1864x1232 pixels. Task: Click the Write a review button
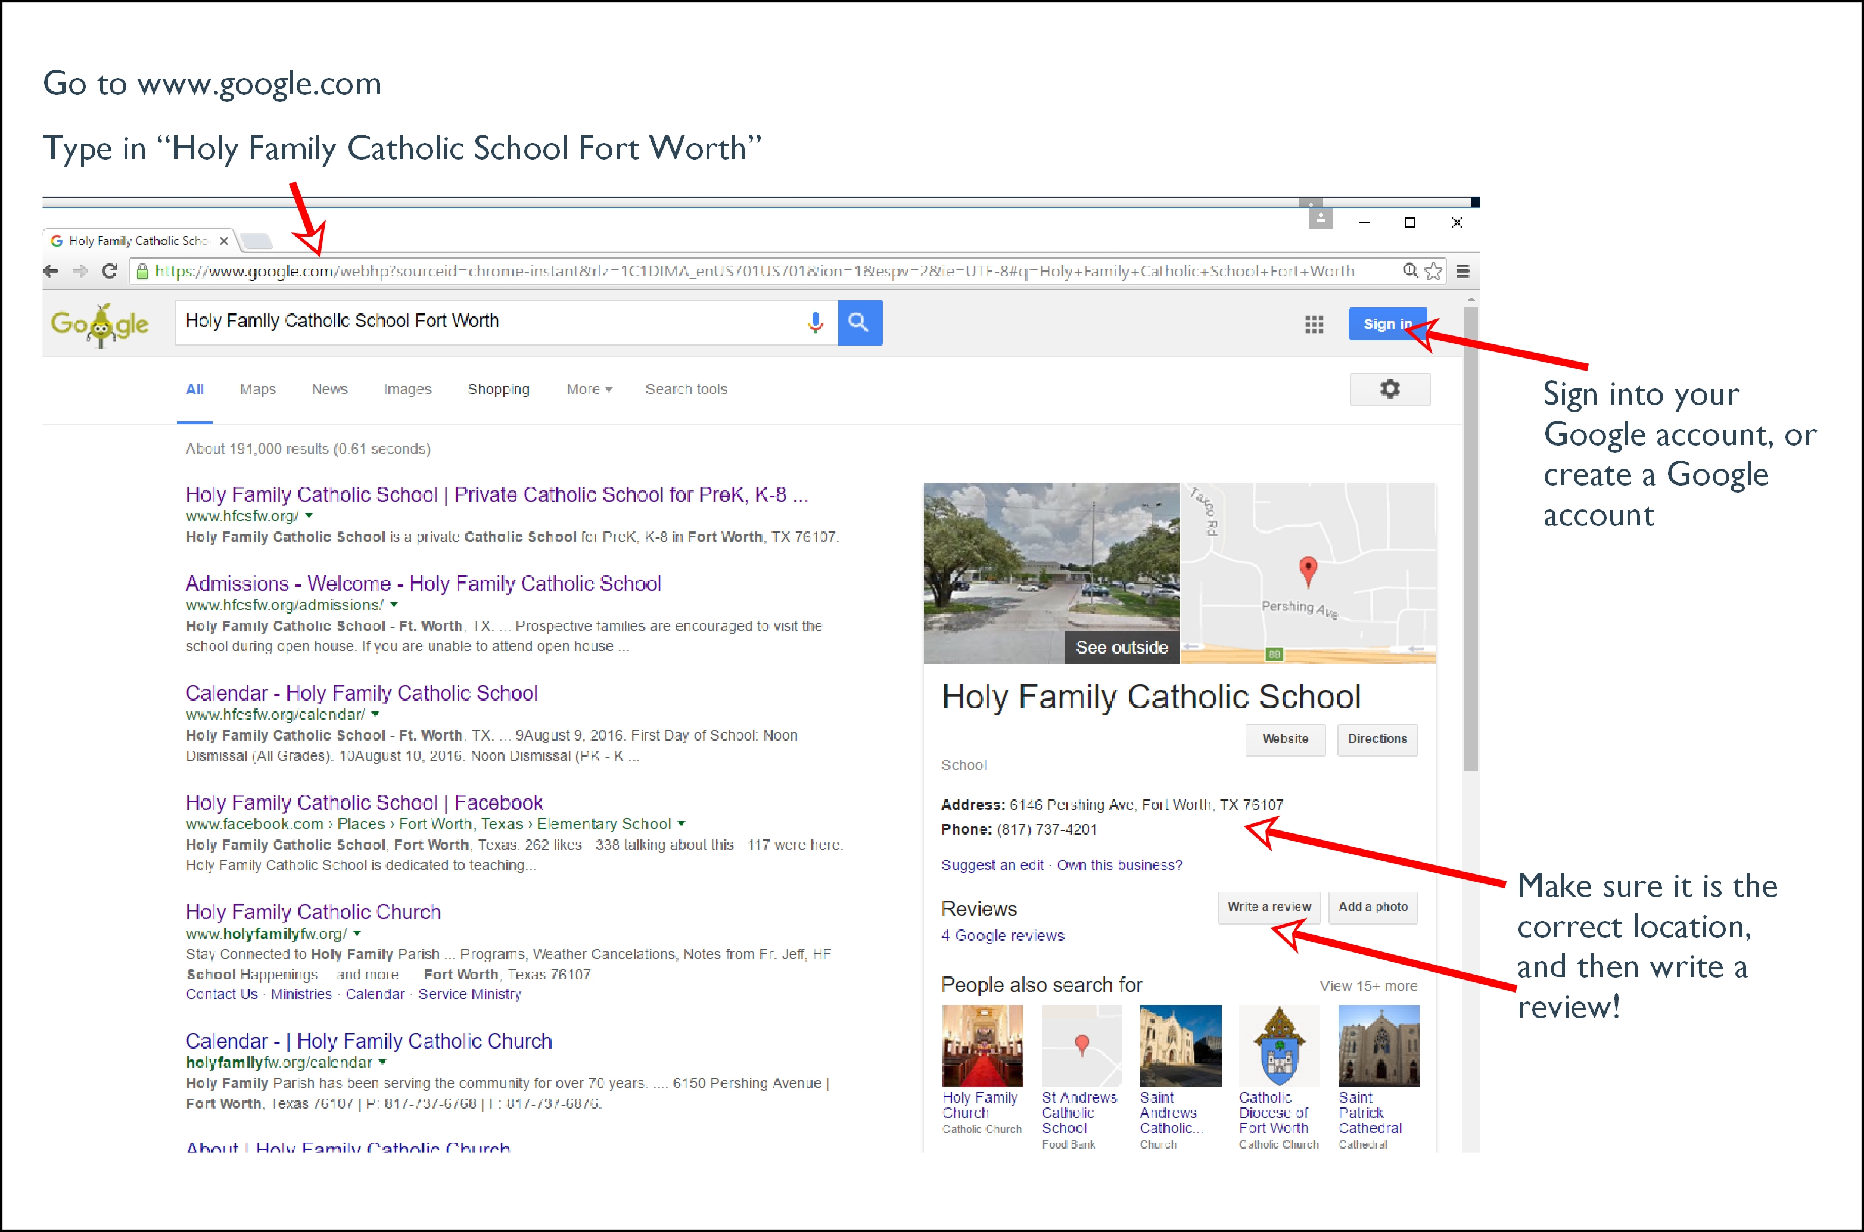point(1269,907)
